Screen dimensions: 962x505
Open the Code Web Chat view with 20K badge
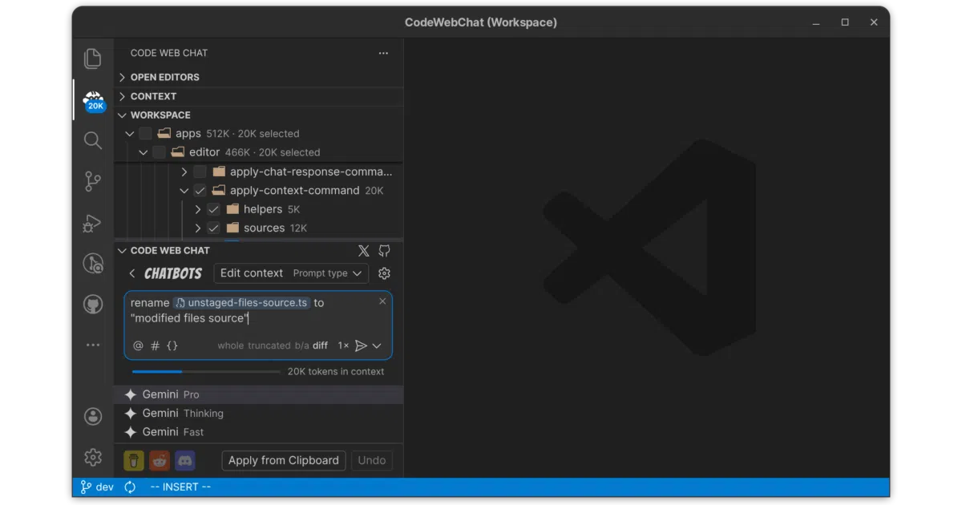coord(94,100)
